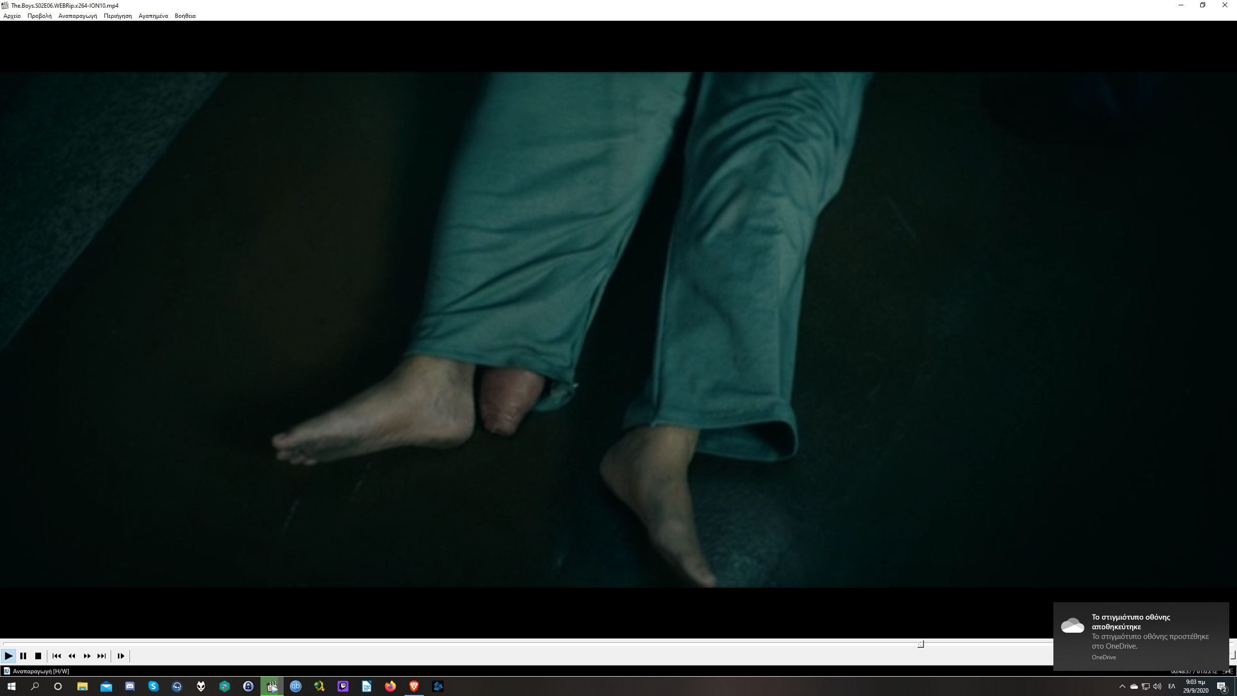The height and width of the screenshot is (696, 1237).
Task: Click the Show desktop strip on the taskbar
Action: coord(1236,686)
